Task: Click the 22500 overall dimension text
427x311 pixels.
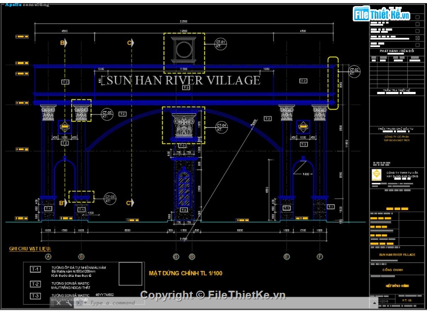Action: (184, 21)
